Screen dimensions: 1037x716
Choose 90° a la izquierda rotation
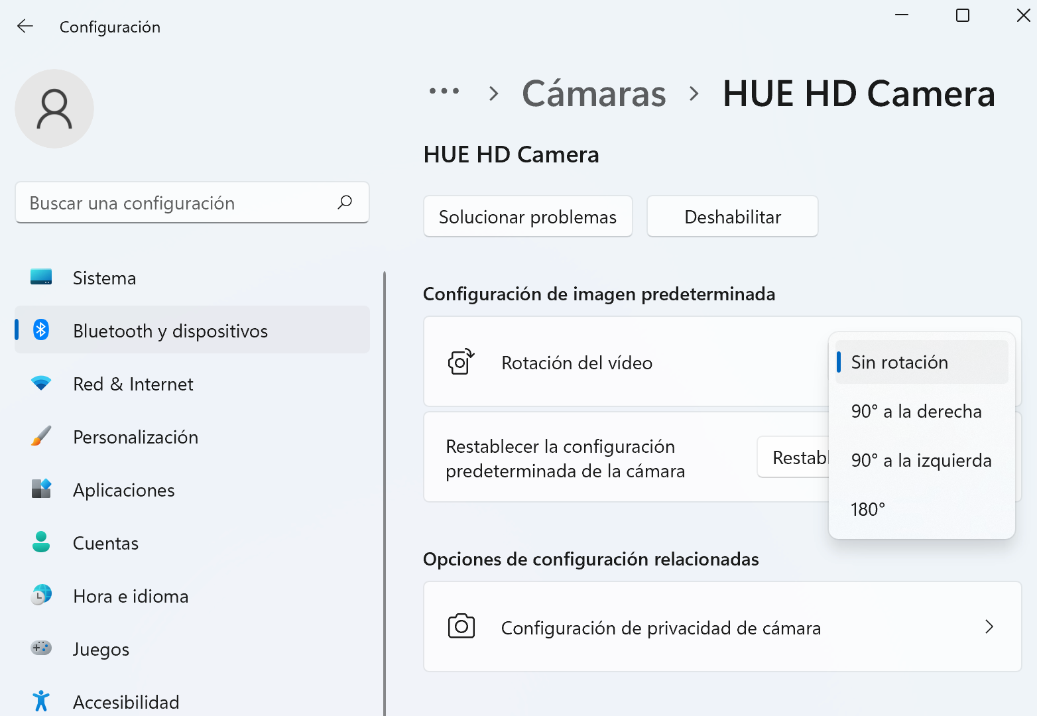(922, 460)
